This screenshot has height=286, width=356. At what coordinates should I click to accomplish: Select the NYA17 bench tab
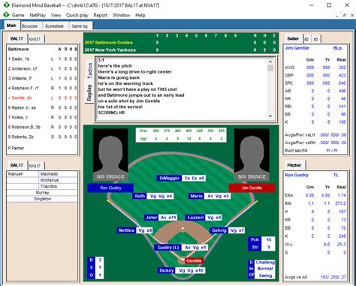click(x=35, y=166)
